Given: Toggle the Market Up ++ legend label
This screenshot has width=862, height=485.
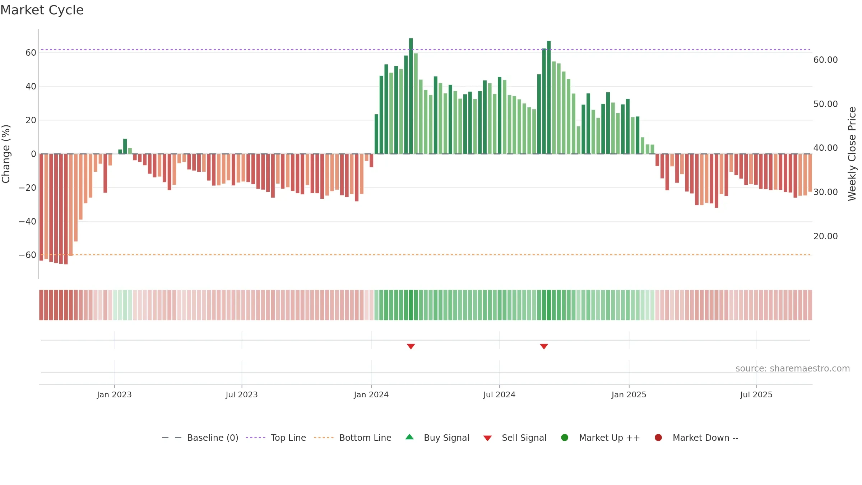Looking at the screenshot, I should 610,438.
